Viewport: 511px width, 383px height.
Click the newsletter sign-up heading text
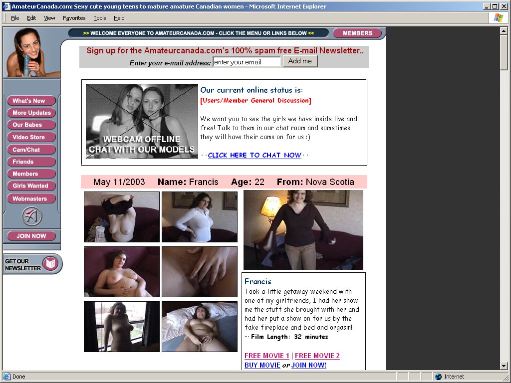pyautogui.click(x=225, y=50)
